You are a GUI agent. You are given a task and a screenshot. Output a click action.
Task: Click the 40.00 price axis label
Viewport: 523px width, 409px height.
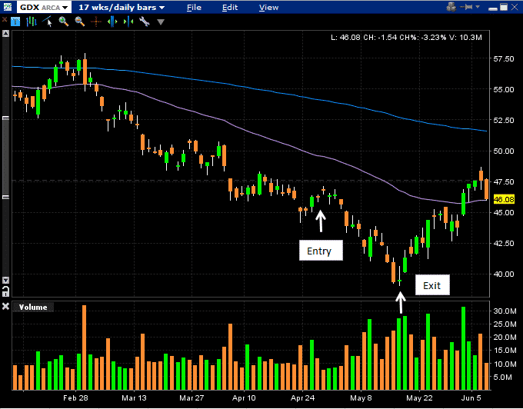point(503,274)
